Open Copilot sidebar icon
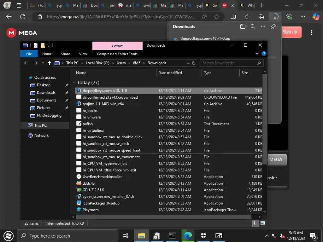This screenshot has height=242, width=323. coord(316,17)
